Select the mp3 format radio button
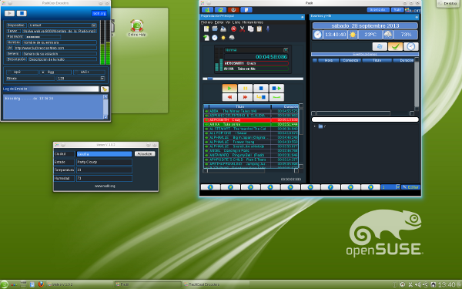 click(10, 72)
